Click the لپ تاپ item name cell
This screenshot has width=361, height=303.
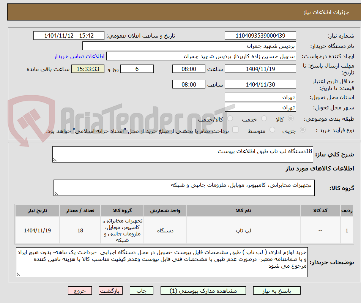click(243, 230)
